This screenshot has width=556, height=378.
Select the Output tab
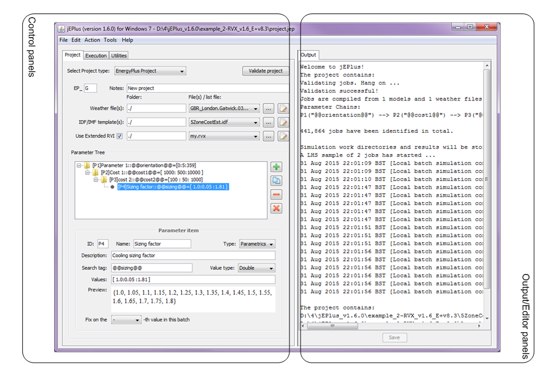pyautogui.click(x=308, y=55)
